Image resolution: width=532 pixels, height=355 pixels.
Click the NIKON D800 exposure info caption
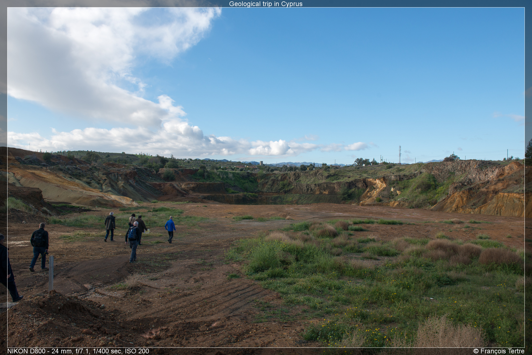tap(78, 351)
